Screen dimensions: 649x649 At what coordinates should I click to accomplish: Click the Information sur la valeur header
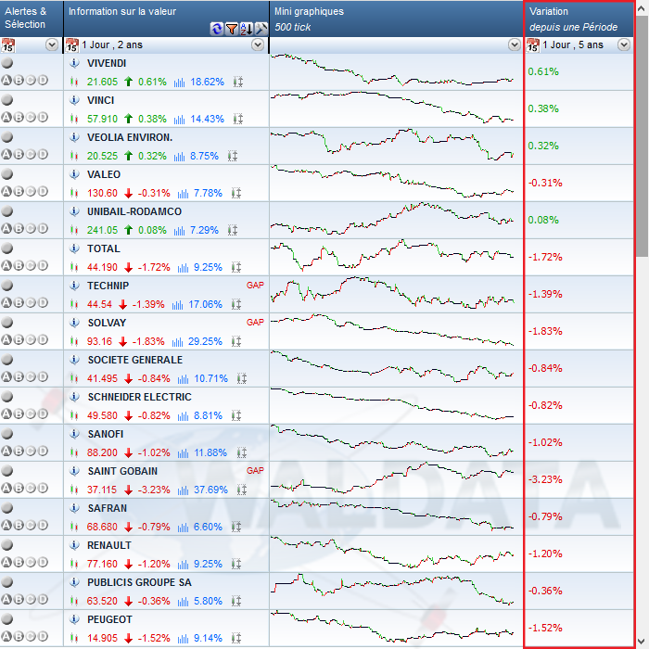point(166,19)
